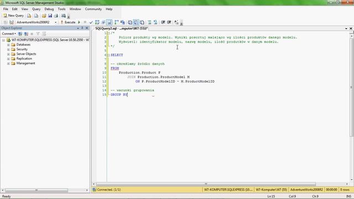The width and height of the screenshot is (354, 199).
Task: Click the Disconnect icon in Object Explorer
Action: point(26,34)
